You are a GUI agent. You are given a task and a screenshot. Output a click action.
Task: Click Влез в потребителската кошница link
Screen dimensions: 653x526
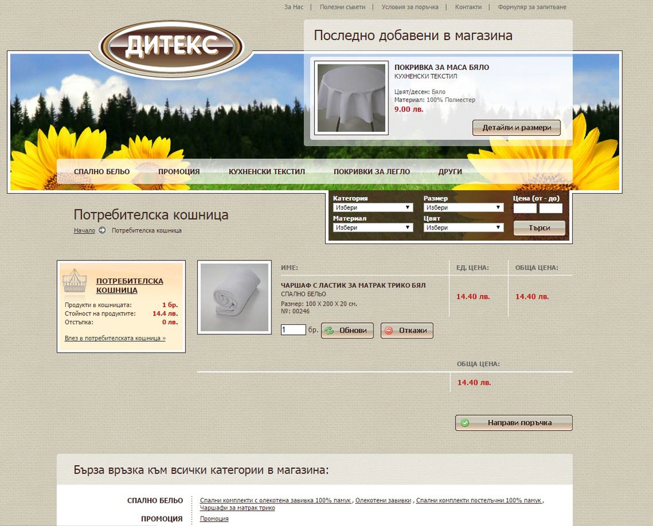click(x=115, y=338)
